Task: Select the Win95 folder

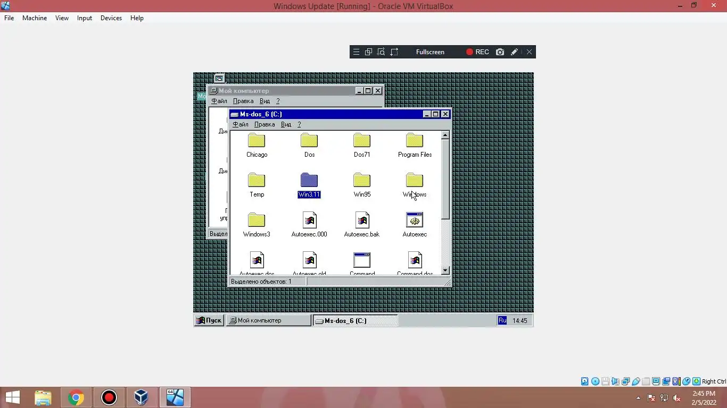Action: point(362,185)
